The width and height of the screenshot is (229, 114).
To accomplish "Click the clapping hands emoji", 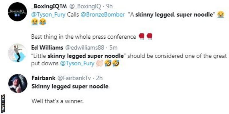I will pos(100,64).
